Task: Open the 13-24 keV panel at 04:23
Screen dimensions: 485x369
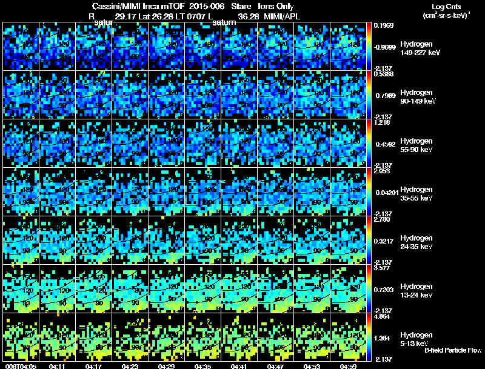Action: (130, 289)
